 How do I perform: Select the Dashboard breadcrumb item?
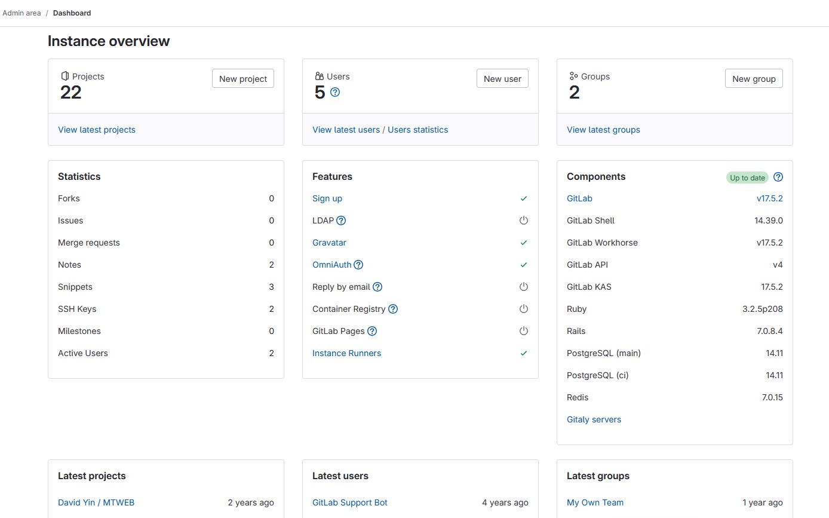coord(72,13)
